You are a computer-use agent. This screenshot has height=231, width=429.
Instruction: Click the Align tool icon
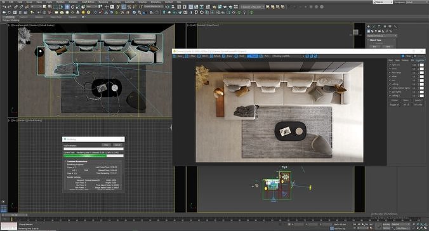tap(173, 7)
